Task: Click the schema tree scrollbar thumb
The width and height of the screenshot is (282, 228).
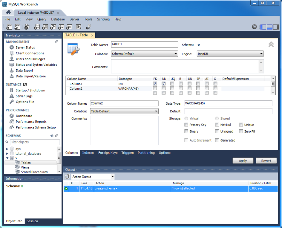Action: pos(59,158)
